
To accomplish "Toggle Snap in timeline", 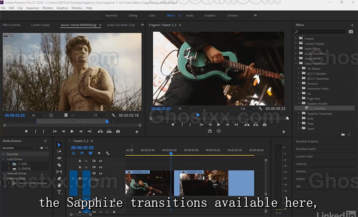I will pos(82,153).
